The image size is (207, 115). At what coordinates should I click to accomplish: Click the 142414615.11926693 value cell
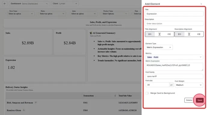pyautogui.click(x=128, y=103)
